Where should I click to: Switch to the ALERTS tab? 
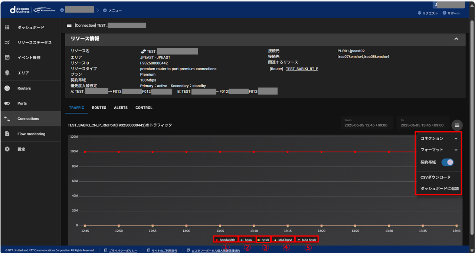tap(121, 108)
